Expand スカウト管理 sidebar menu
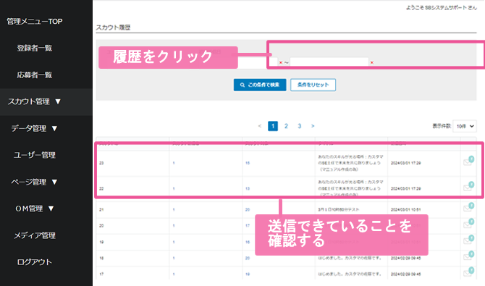485x286 pixels. click(35, 101)
